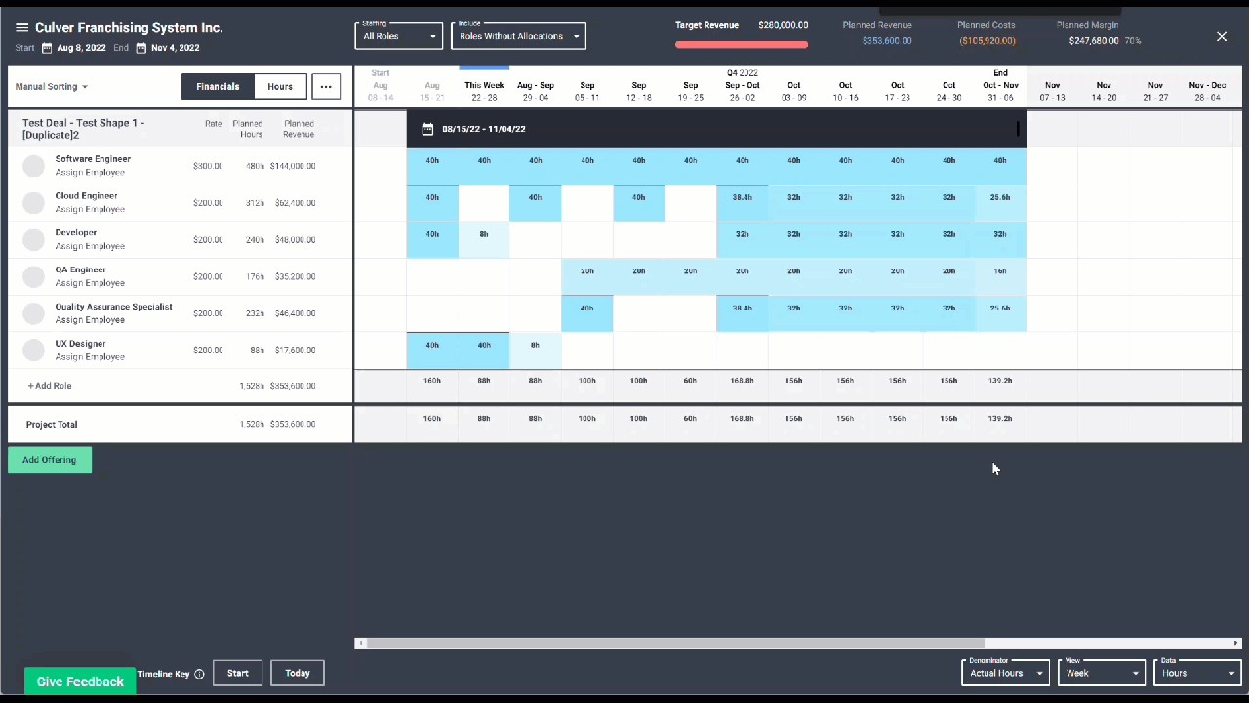Click the calendar icon in the deal date bar

tap(427, 129)
